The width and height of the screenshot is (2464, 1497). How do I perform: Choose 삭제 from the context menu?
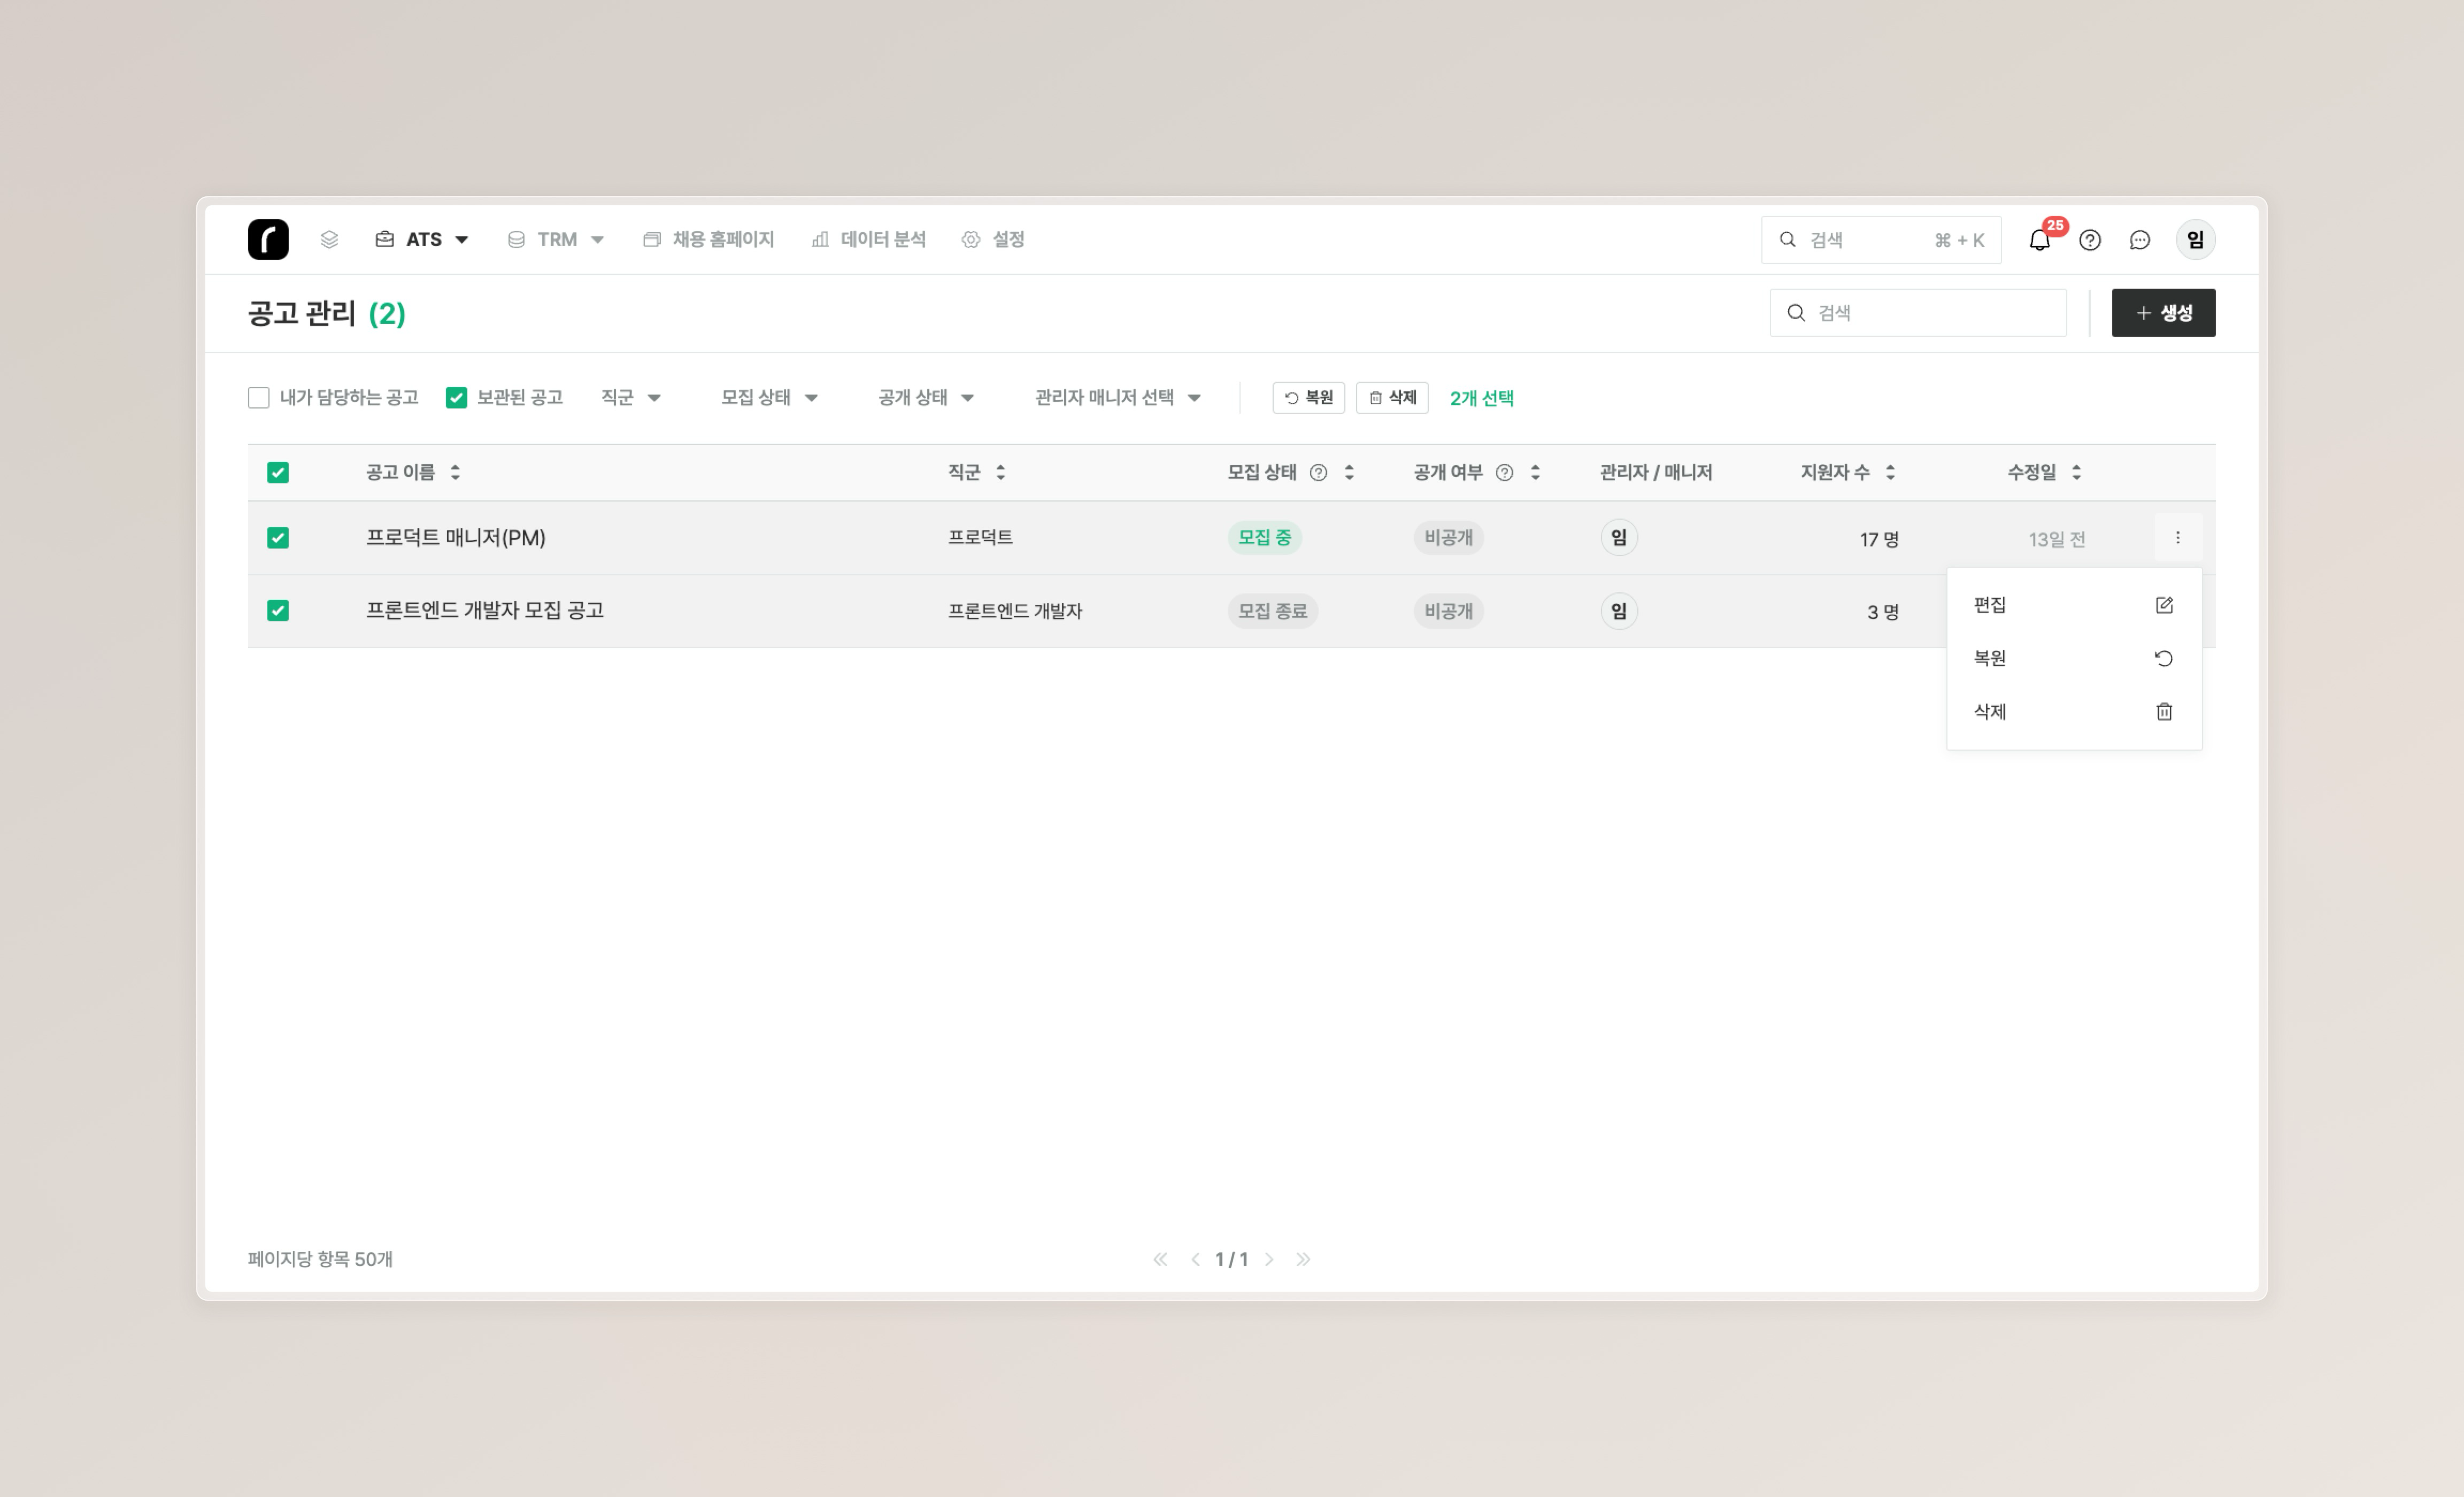2074,712
